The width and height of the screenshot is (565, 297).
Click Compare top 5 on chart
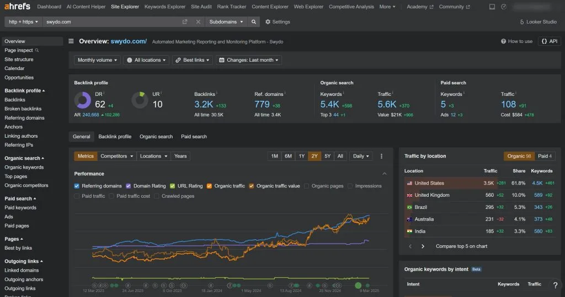coord(461,246)
